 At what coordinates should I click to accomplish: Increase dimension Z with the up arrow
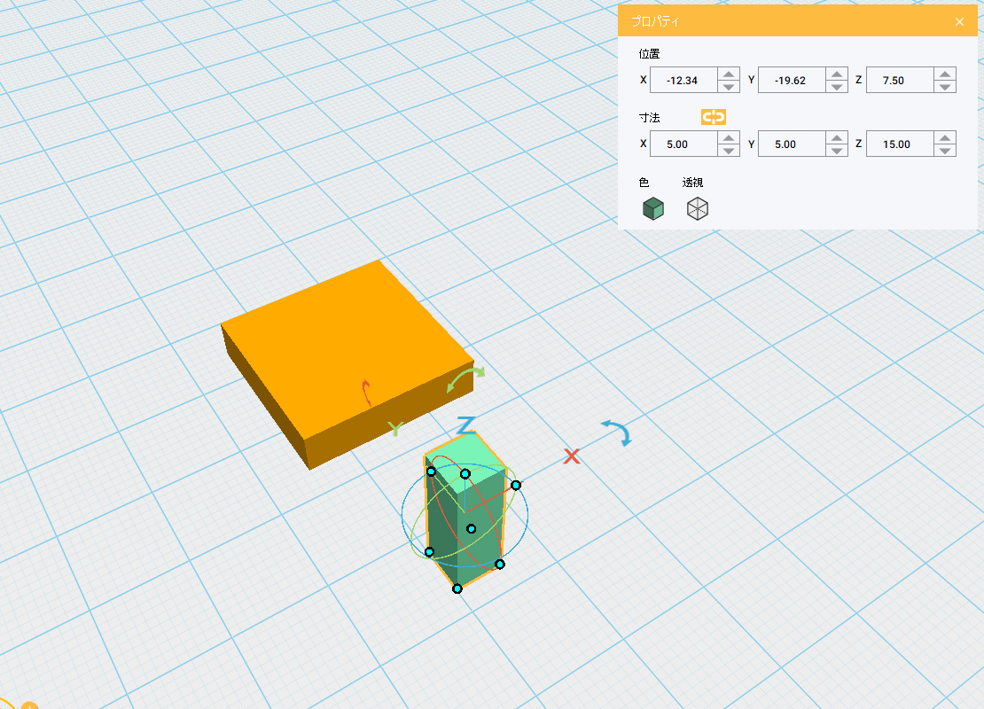(945, 138)
